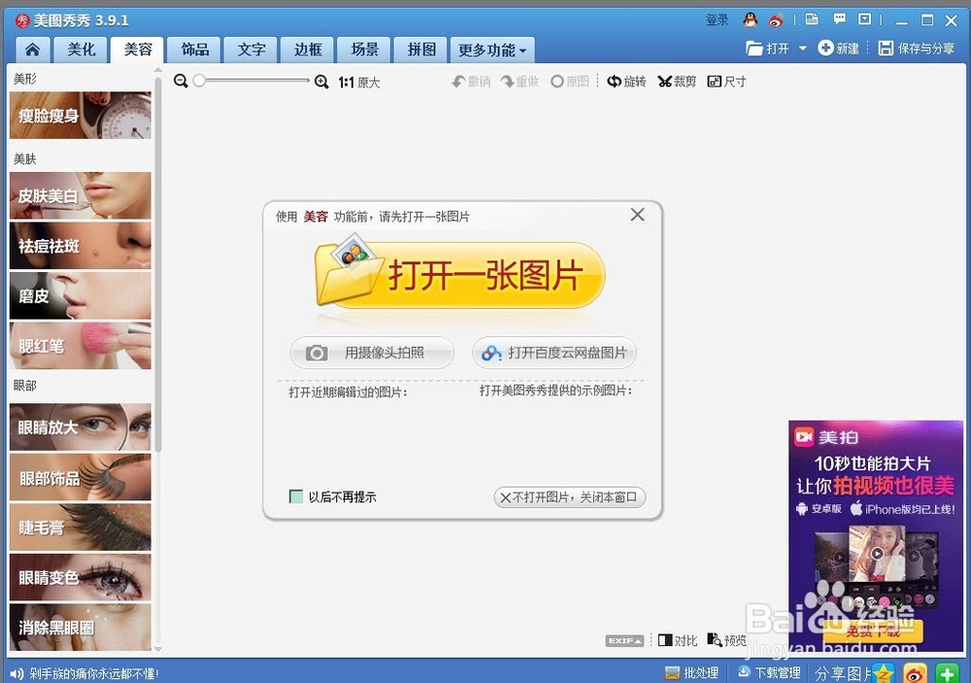Click the 撤销 undo button
The height and width of the screenshot is (683, 971).
[471, 82]
